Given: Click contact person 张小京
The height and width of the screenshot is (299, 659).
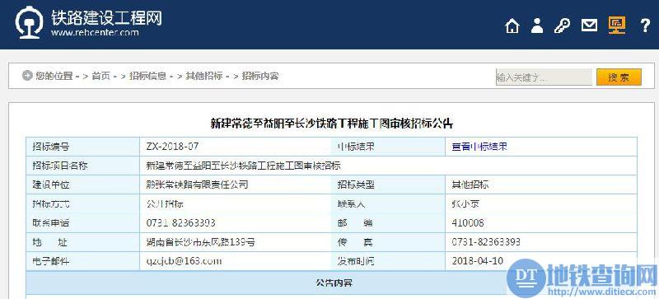Looking at the screenshot, I should [465, 204].
